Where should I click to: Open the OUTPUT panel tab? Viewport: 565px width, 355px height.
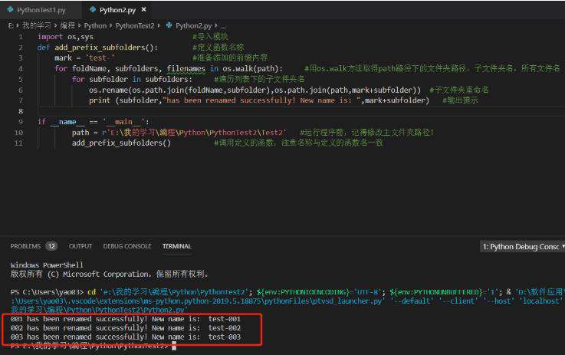pos(80,246)
